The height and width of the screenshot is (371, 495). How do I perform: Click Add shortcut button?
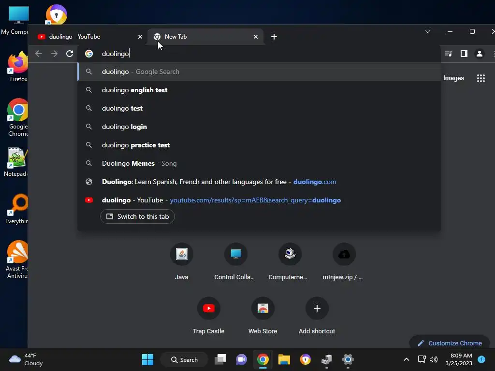(x=317, y=315)
